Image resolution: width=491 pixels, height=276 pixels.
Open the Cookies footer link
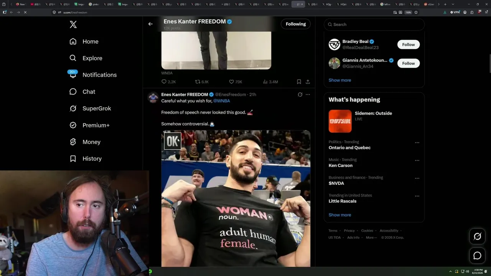(x=367, y=231)
